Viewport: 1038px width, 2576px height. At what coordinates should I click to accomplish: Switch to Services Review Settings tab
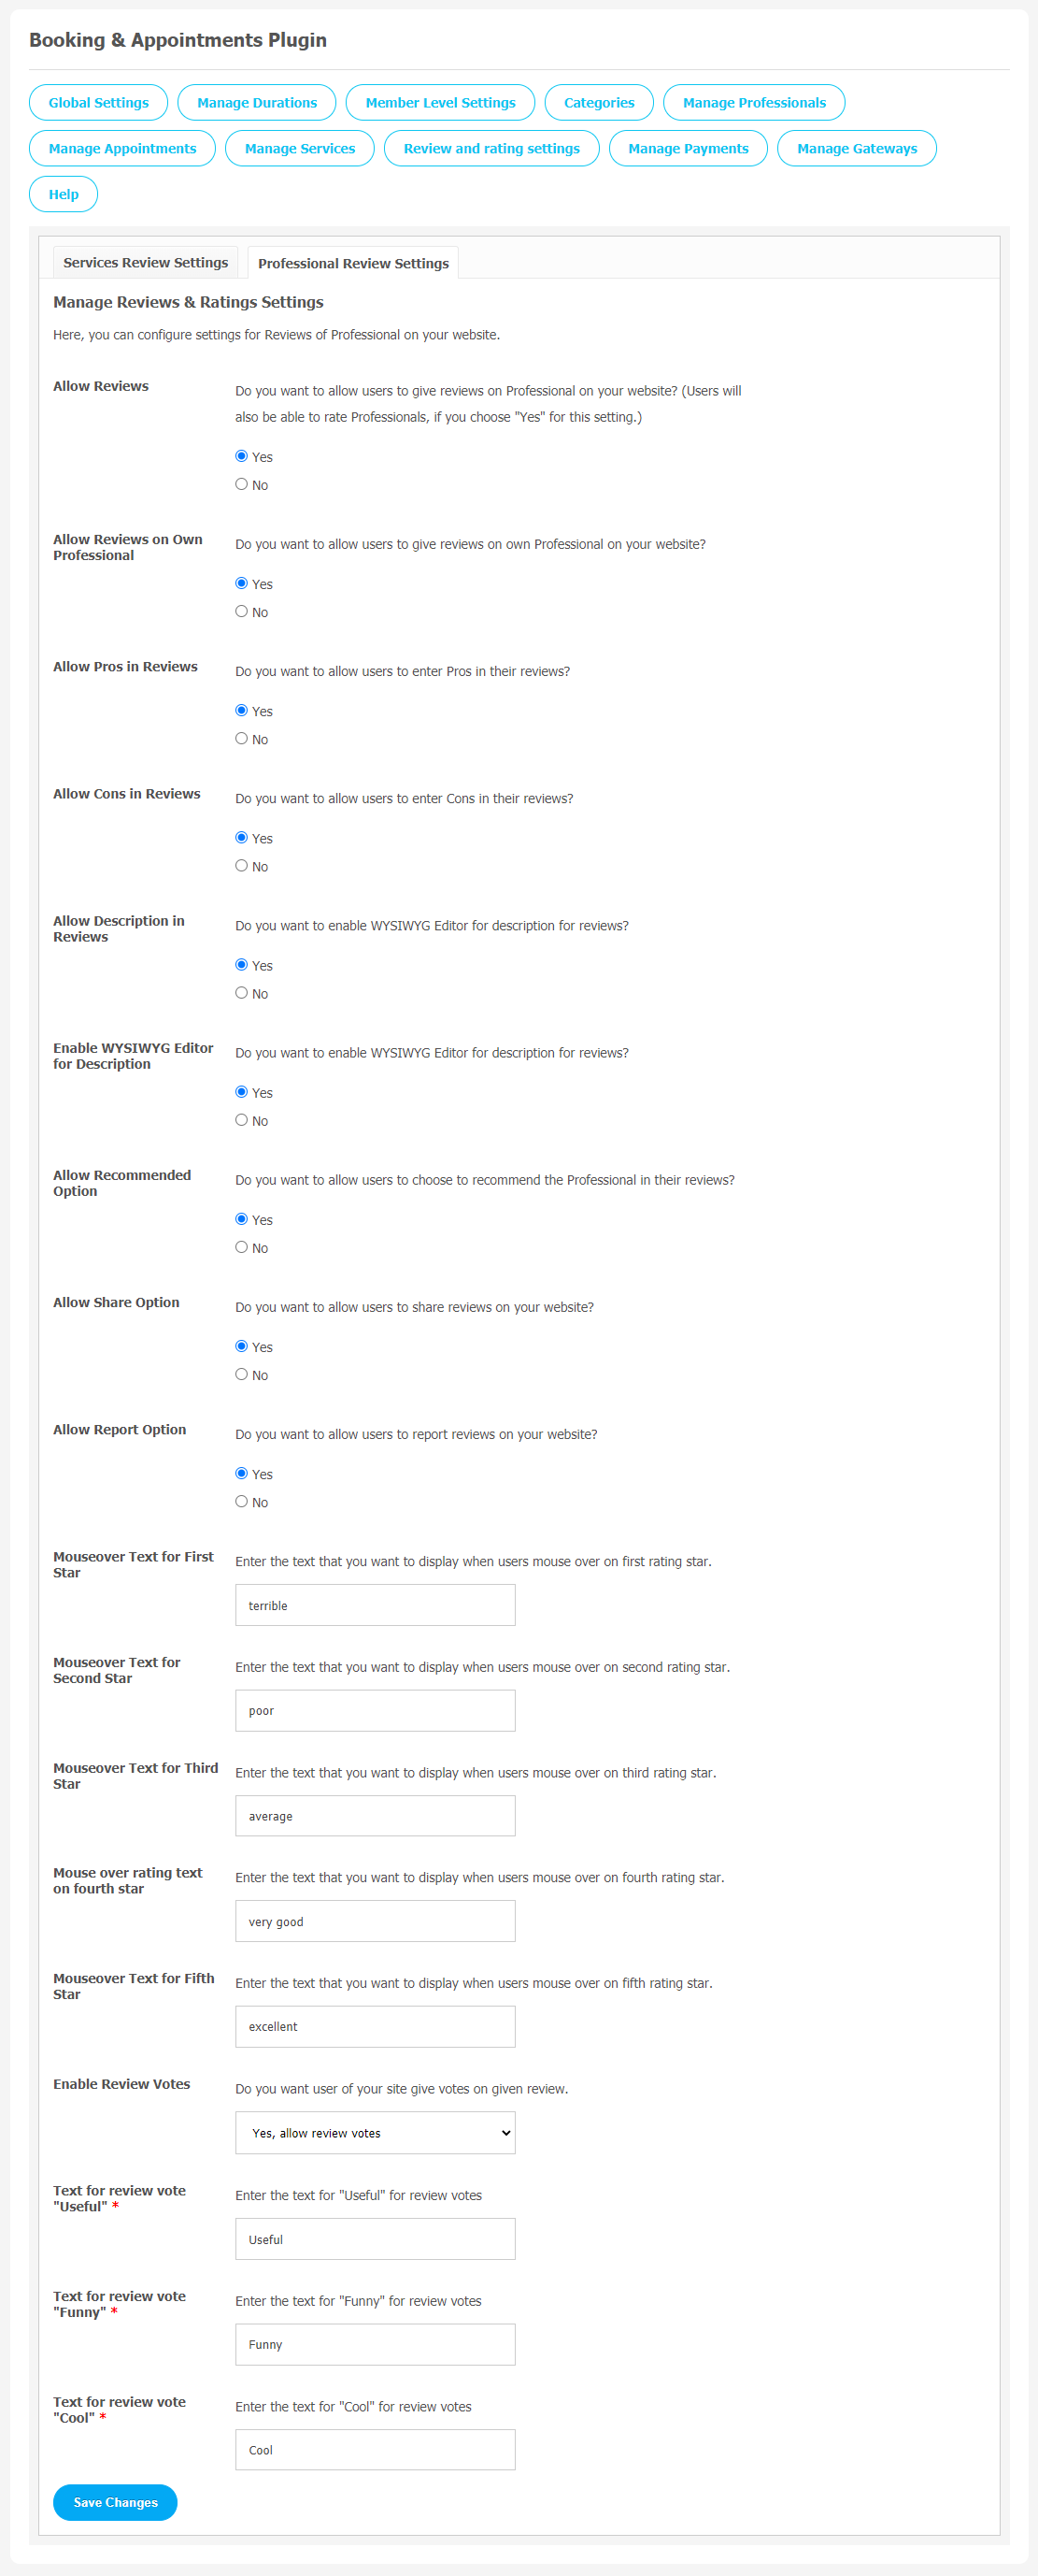(x=146, y=262)
